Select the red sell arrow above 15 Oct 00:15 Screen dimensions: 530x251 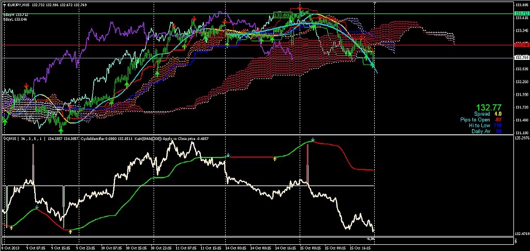300,7
